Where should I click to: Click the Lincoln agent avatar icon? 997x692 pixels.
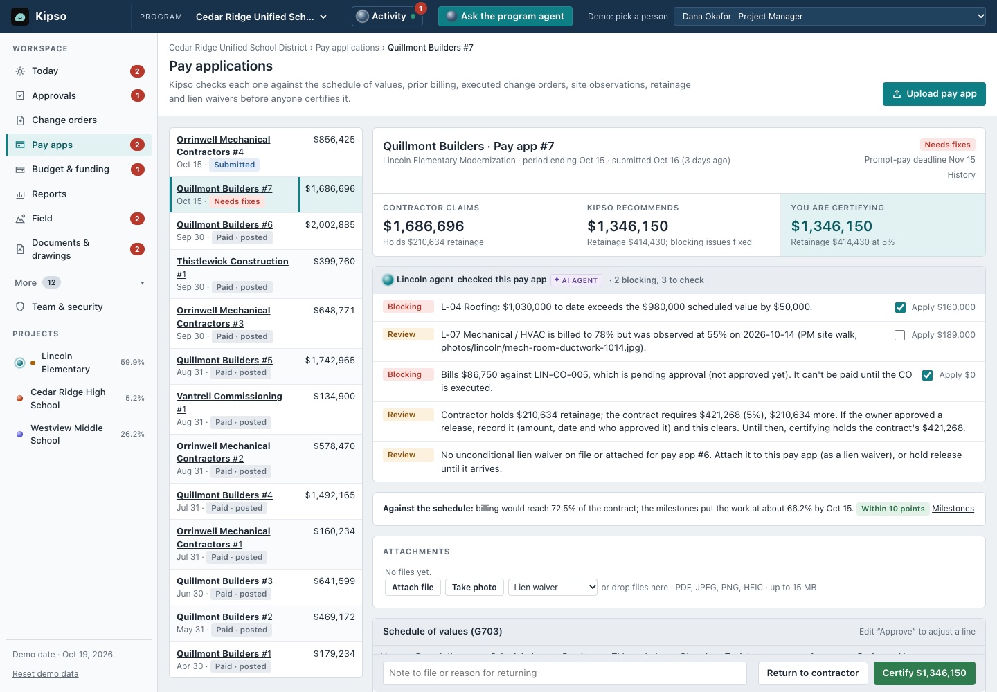tap(388, 280)
